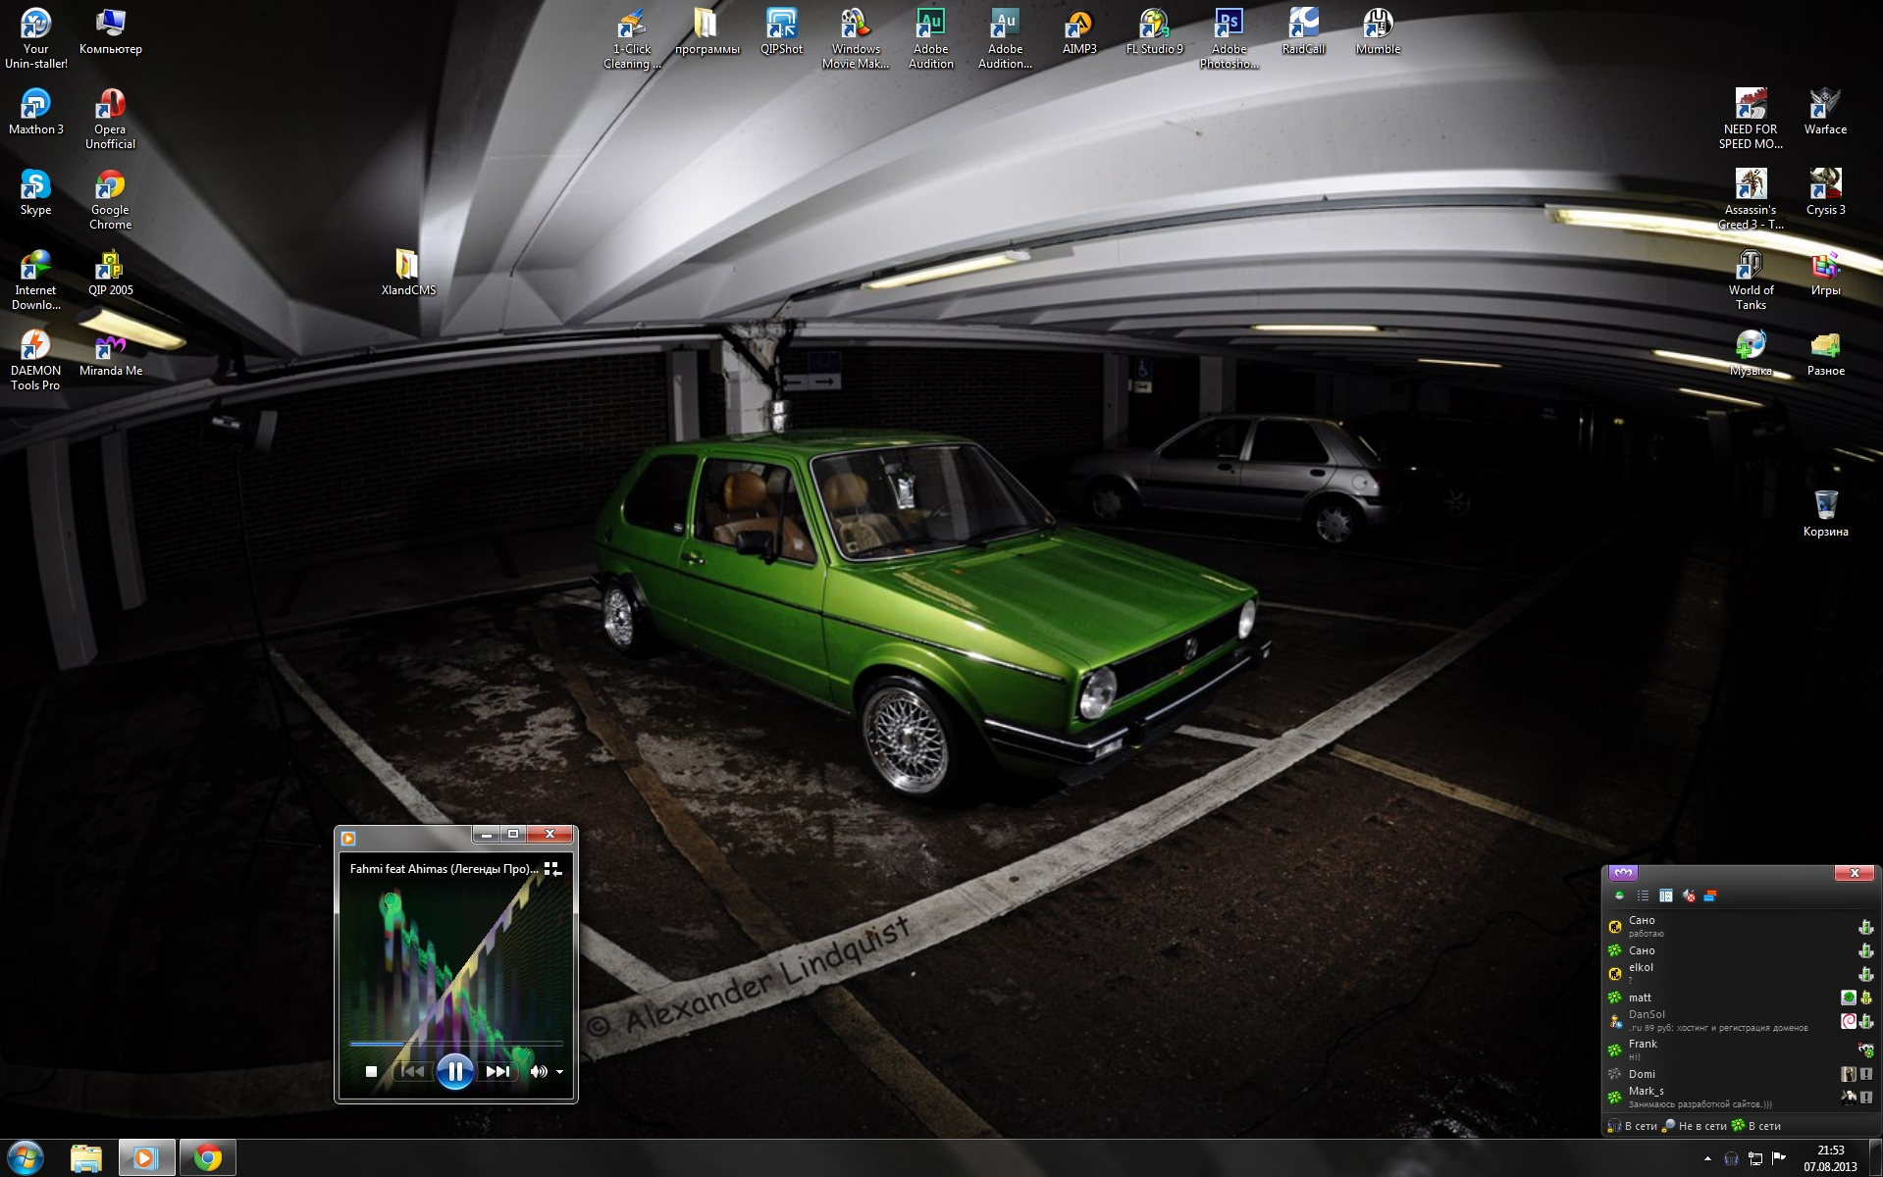This screenshot has width=1883, height=1177.
Task: Toggle offline contacts with green status icon
Action: [1619, 896]
